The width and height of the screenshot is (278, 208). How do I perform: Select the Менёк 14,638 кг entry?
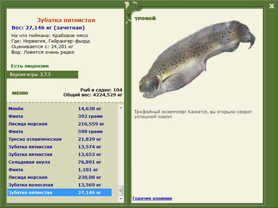click(x=60, y=109)
